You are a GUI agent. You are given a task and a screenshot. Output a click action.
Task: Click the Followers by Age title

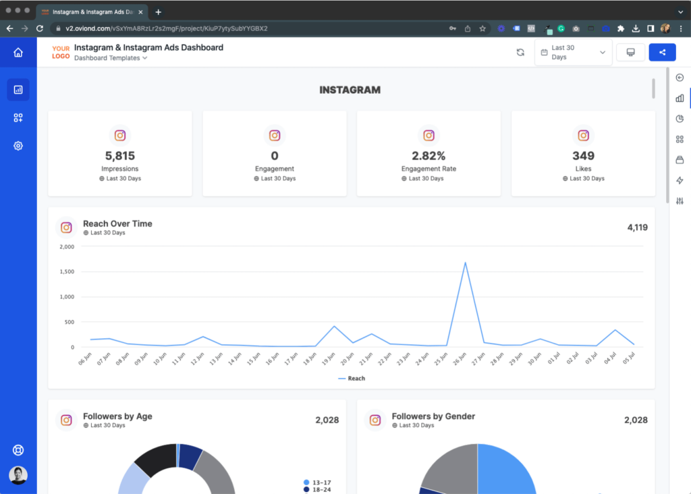pos(117,416)
